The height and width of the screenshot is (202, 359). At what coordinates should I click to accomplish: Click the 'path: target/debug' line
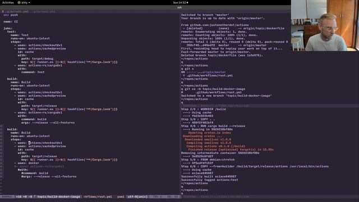37,58
